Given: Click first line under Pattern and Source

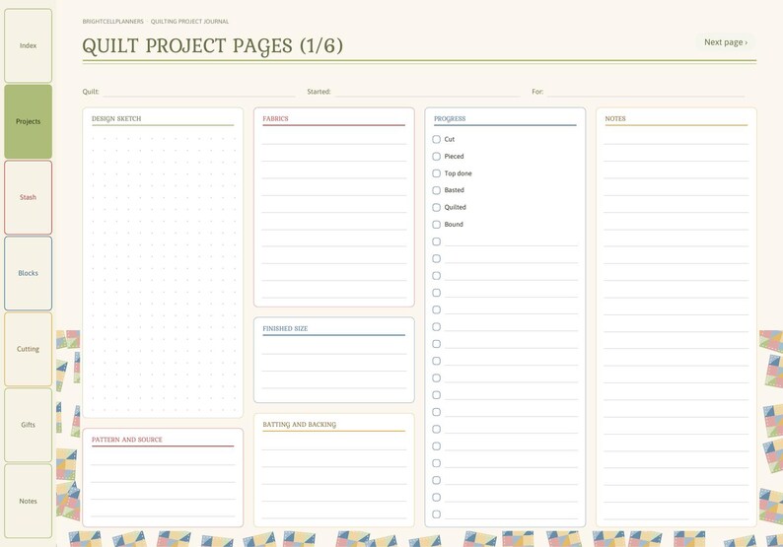Looking at the screenshot, I should click(x=163, y=458).
